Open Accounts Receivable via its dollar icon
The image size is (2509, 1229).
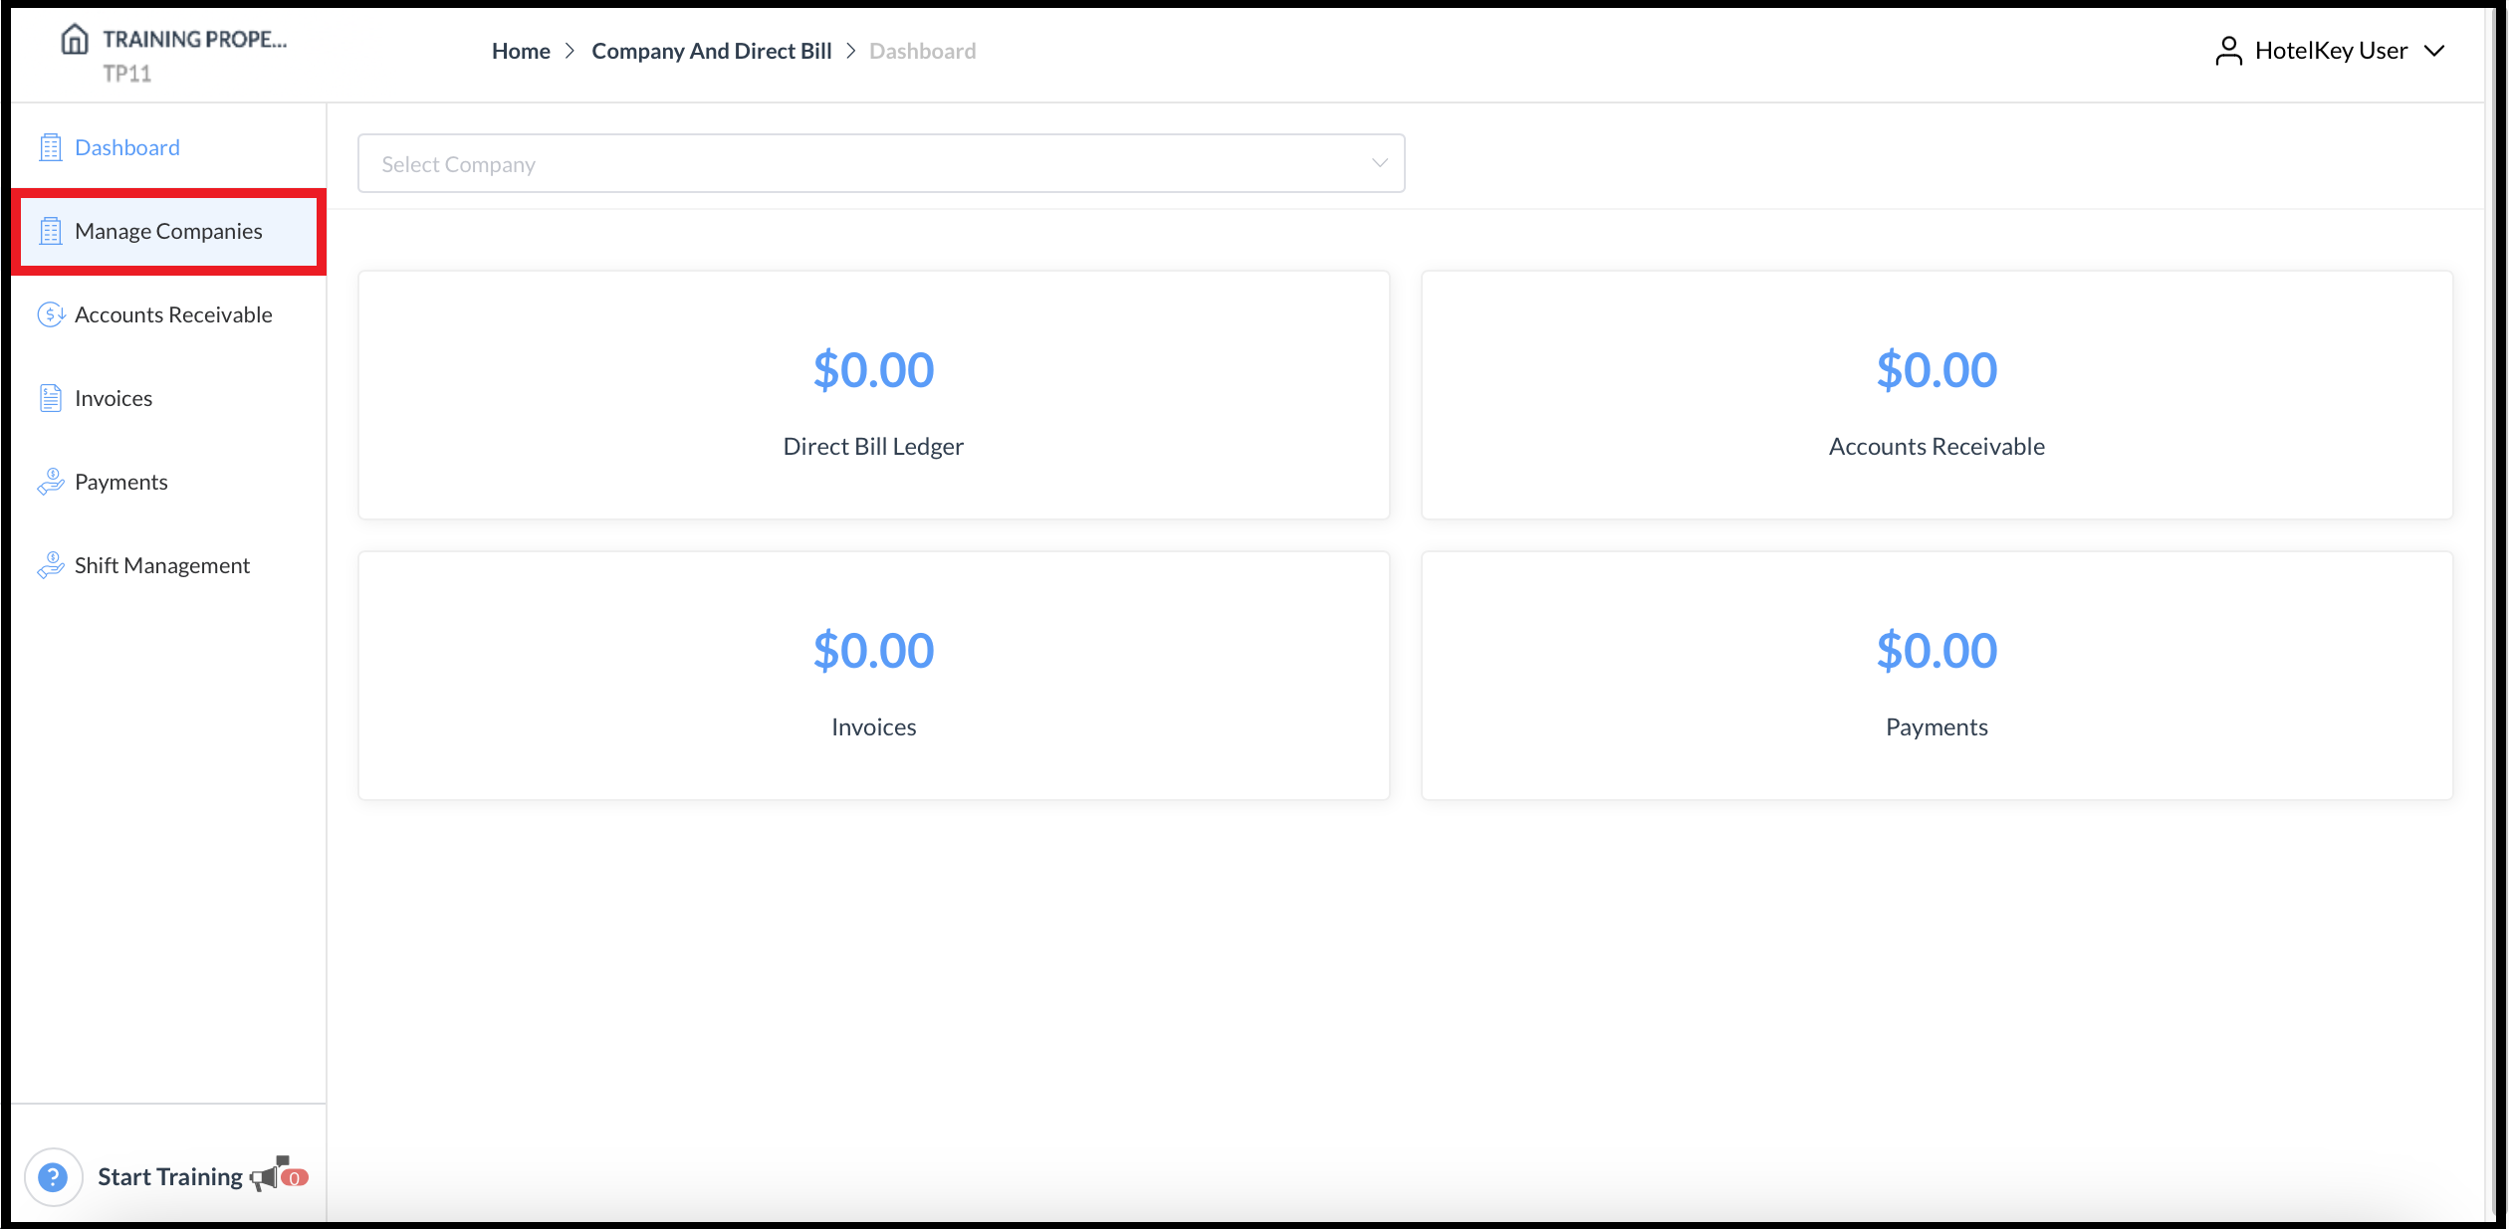(x=51, y=313)
